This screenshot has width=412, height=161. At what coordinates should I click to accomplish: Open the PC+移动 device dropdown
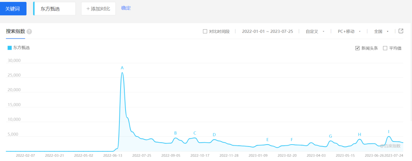[x=349, y=31]
